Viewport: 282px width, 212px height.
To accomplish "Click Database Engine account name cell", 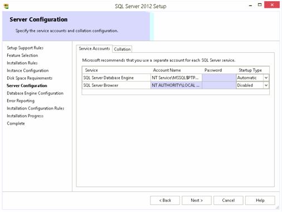I will (x=176, y=78).
